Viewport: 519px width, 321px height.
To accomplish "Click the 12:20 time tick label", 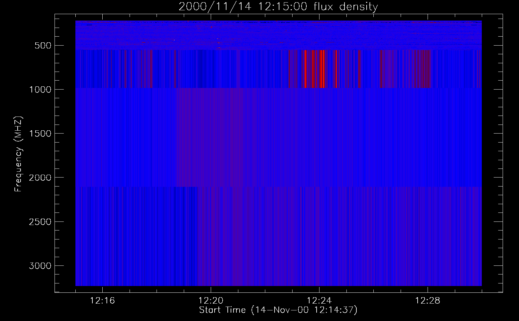I will tap(211, 301).
